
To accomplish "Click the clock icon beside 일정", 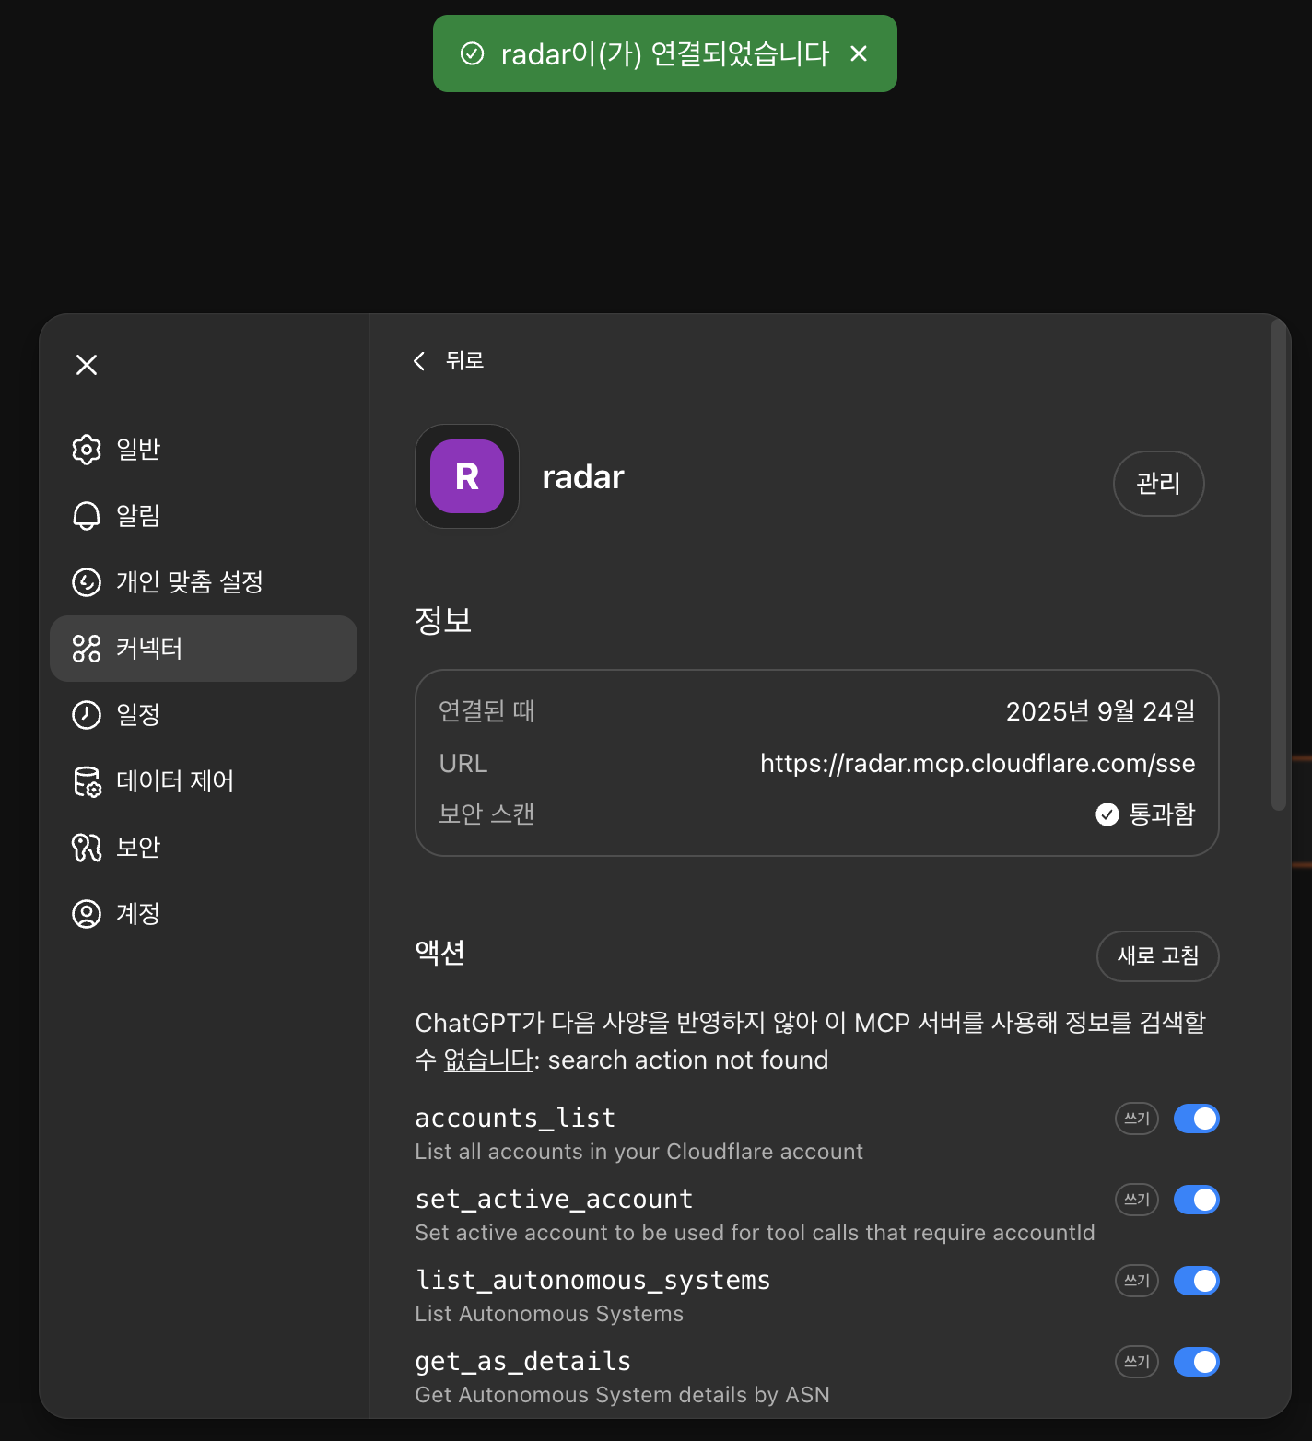I will click(x=87, y=715).
